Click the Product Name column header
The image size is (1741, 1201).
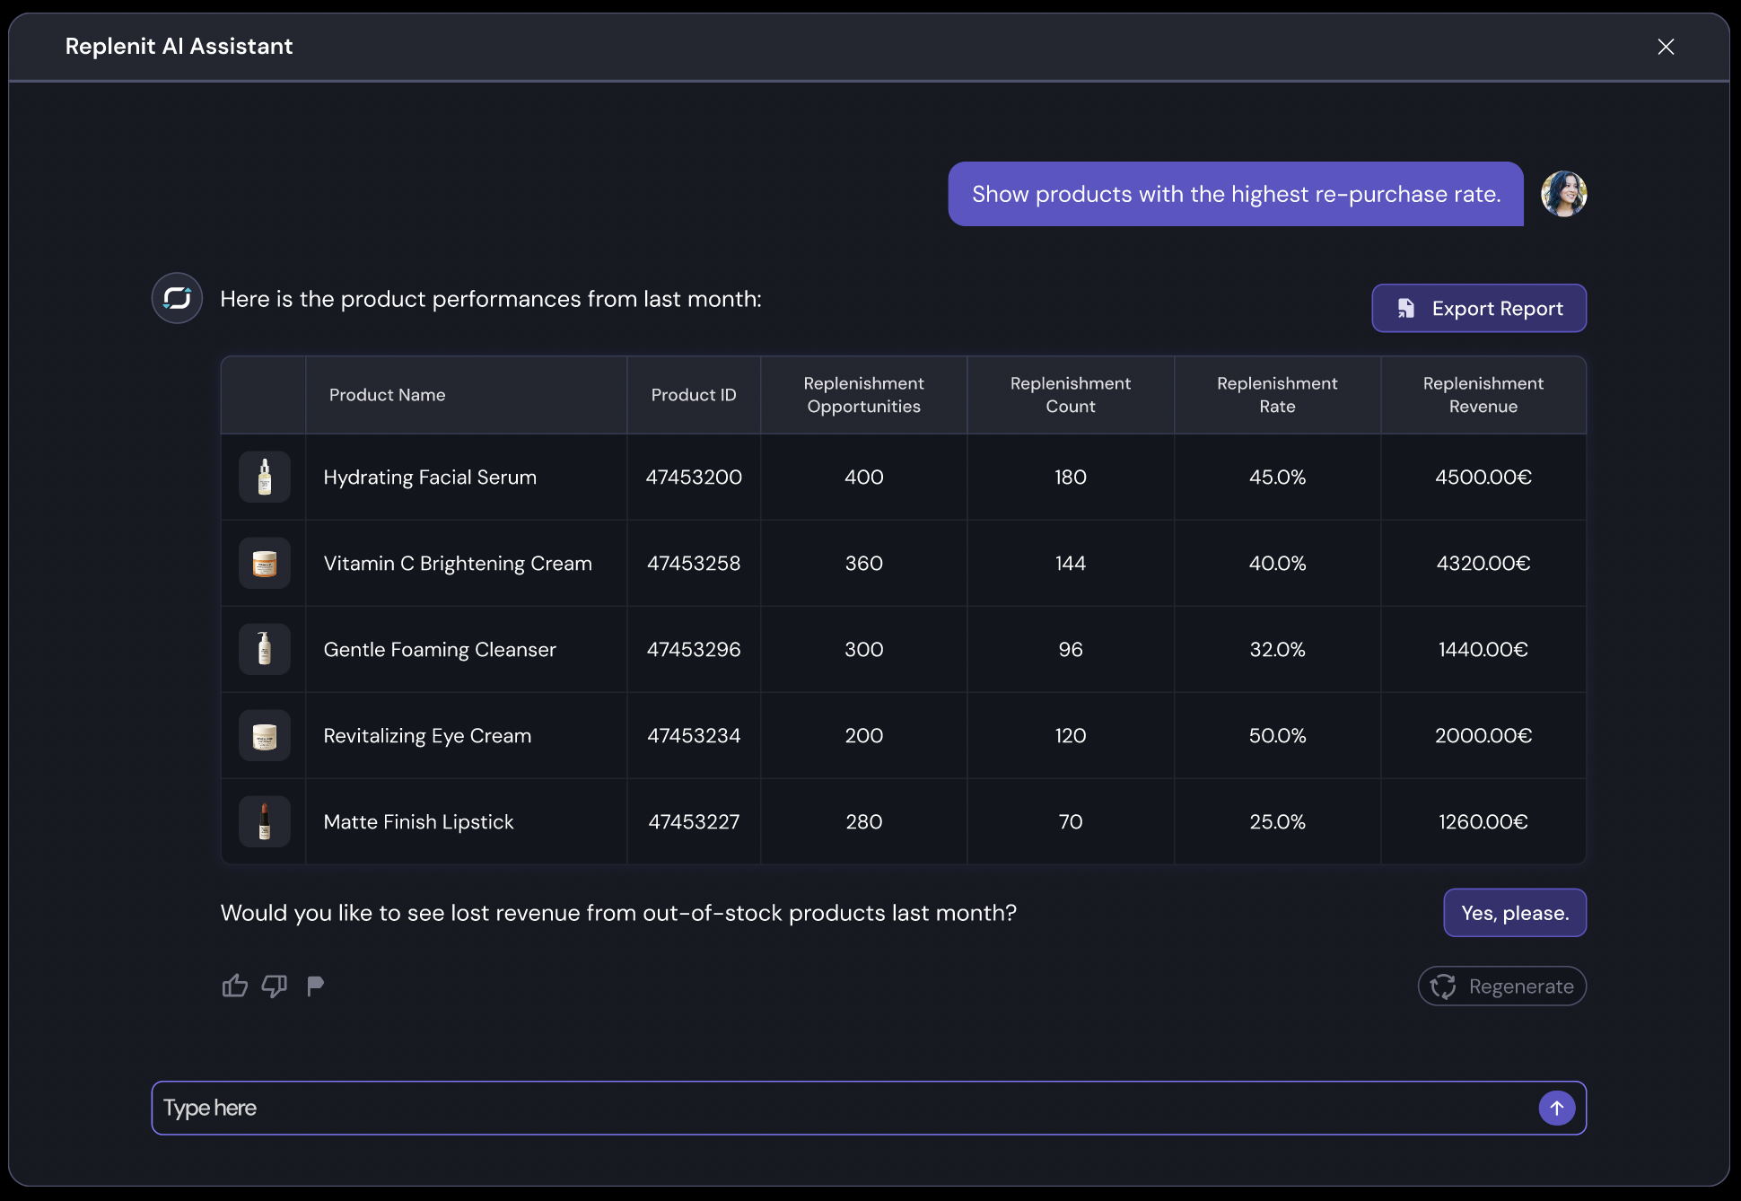[x=387, y=395]
